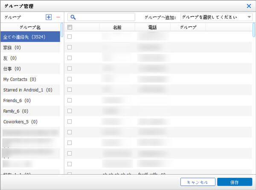Viewport: 256px width, 190px height.
Task: Close the グループ管理 dialog
Action: tap(249, 6)
